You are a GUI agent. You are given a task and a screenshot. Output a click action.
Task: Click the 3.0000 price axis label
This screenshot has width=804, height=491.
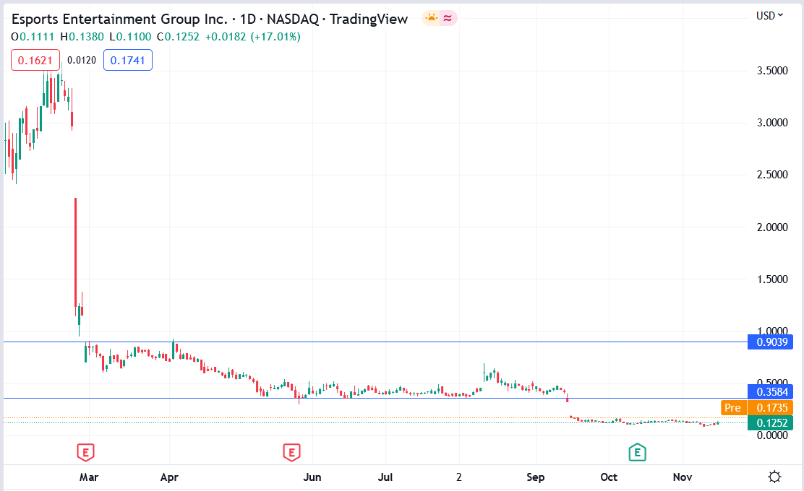(772, 123)
